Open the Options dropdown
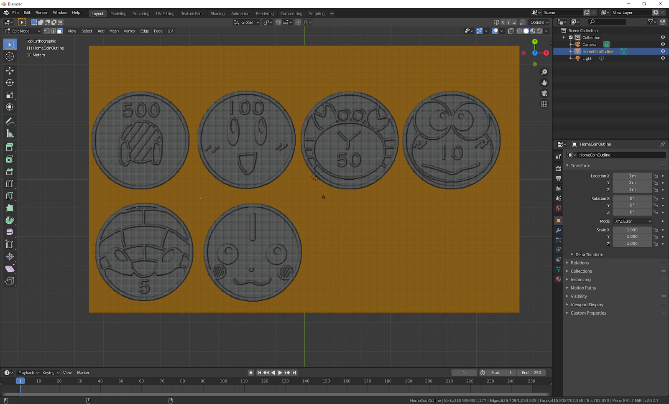 [539, 22]
